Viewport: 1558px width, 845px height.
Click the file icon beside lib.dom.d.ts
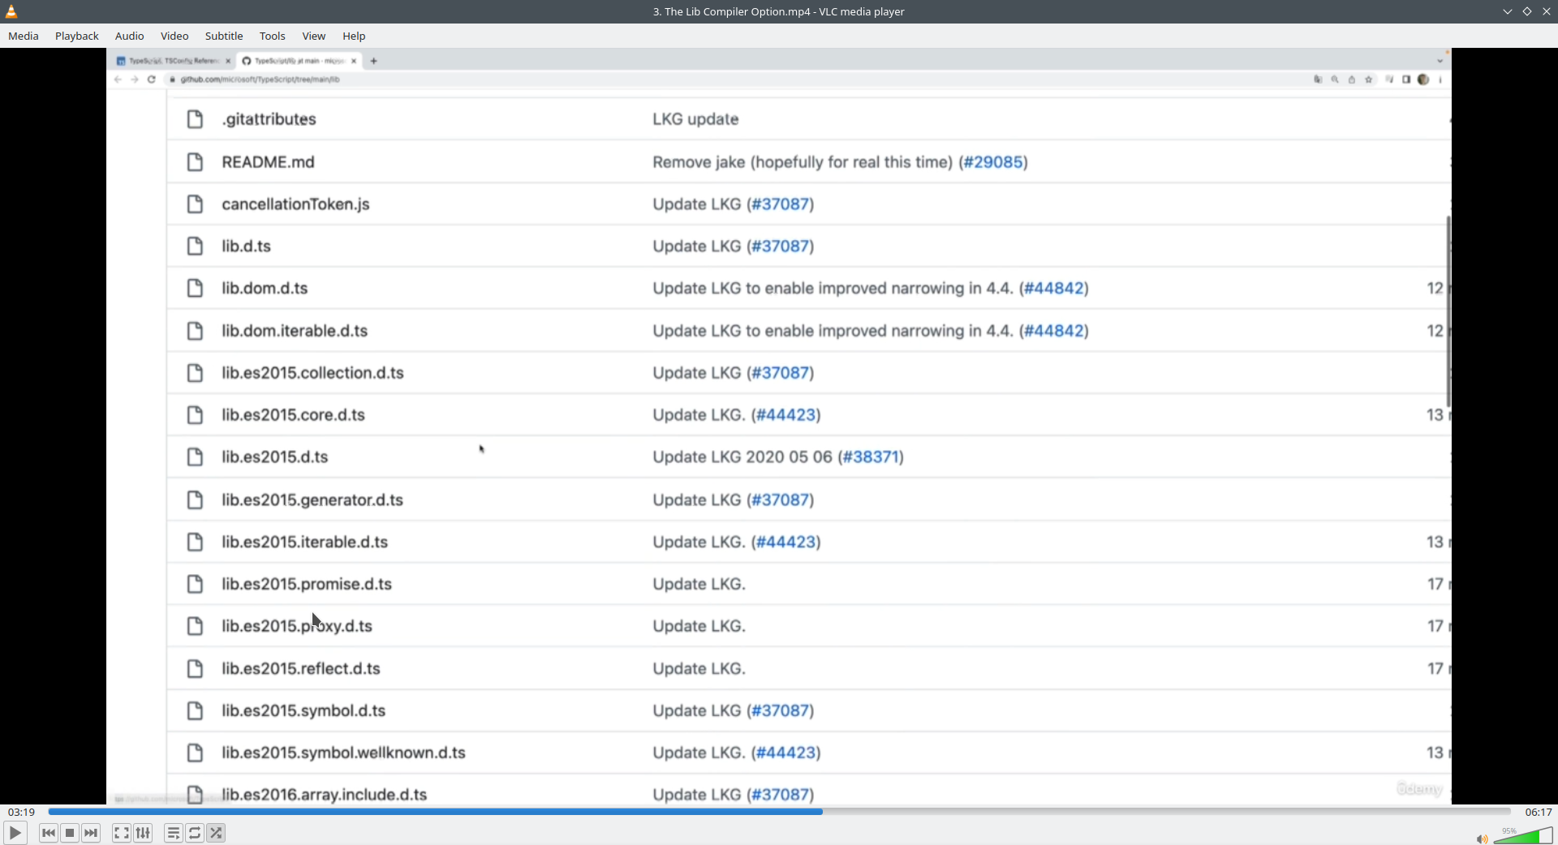point(195,289)
